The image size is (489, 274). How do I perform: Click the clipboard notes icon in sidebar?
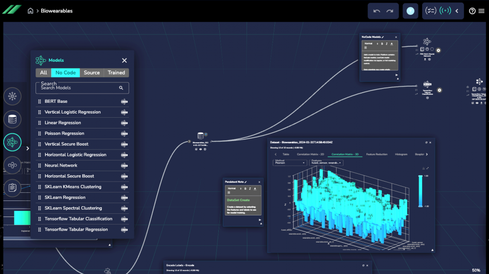pos(12,188)
